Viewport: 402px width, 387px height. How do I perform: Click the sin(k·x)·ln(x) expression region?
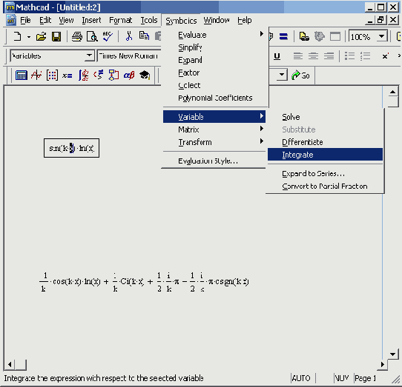[71, 148]
